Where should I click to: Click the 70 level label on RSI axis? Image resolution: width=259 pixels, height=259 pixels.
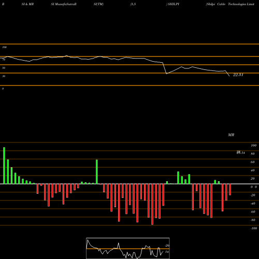click(x=4, y=60)
